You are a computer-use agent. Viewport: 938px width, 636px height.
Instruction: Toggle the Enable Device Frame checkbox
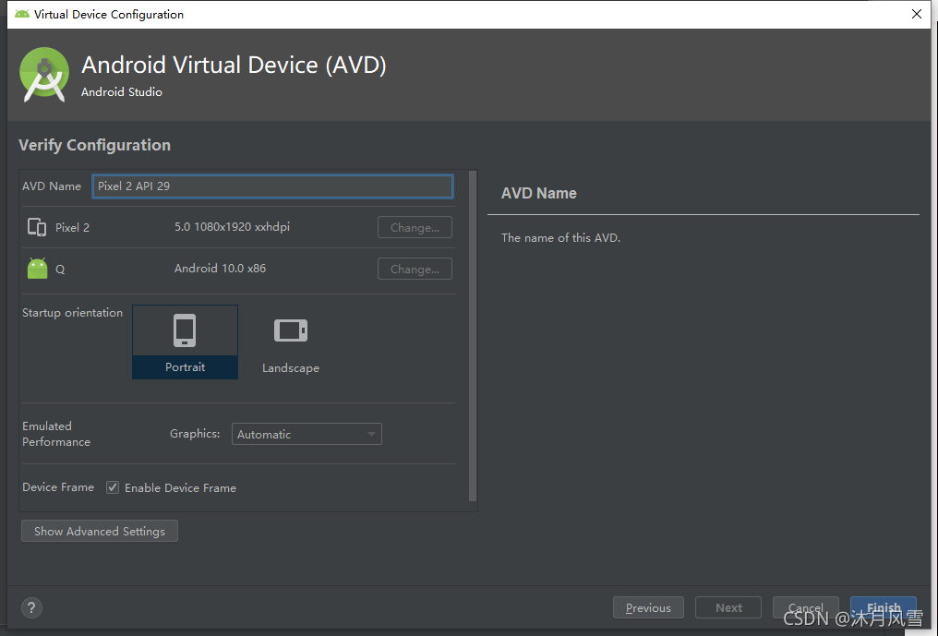tap(113, 487)
